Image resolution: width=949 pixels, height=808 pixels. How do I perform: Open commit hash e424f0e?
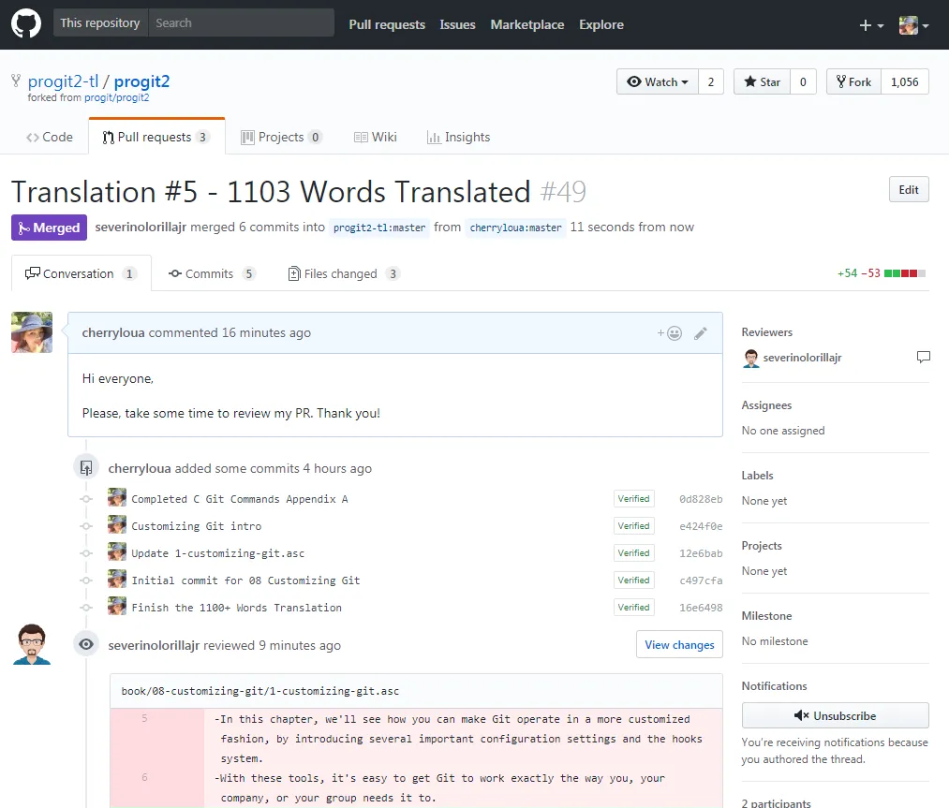point(701,526)
